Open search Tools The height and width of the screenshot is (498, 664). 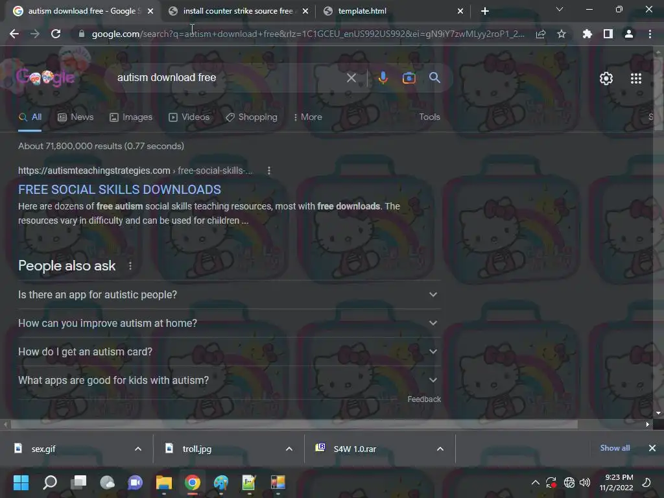[x=429, y=117]
